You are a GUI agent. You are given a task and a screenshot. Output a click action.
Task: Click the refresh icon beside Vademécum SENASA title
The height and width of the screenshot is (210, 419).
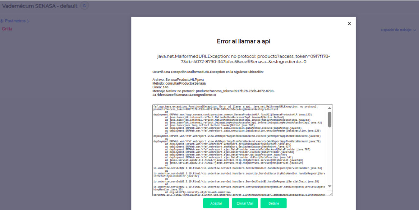click(85, 6)
